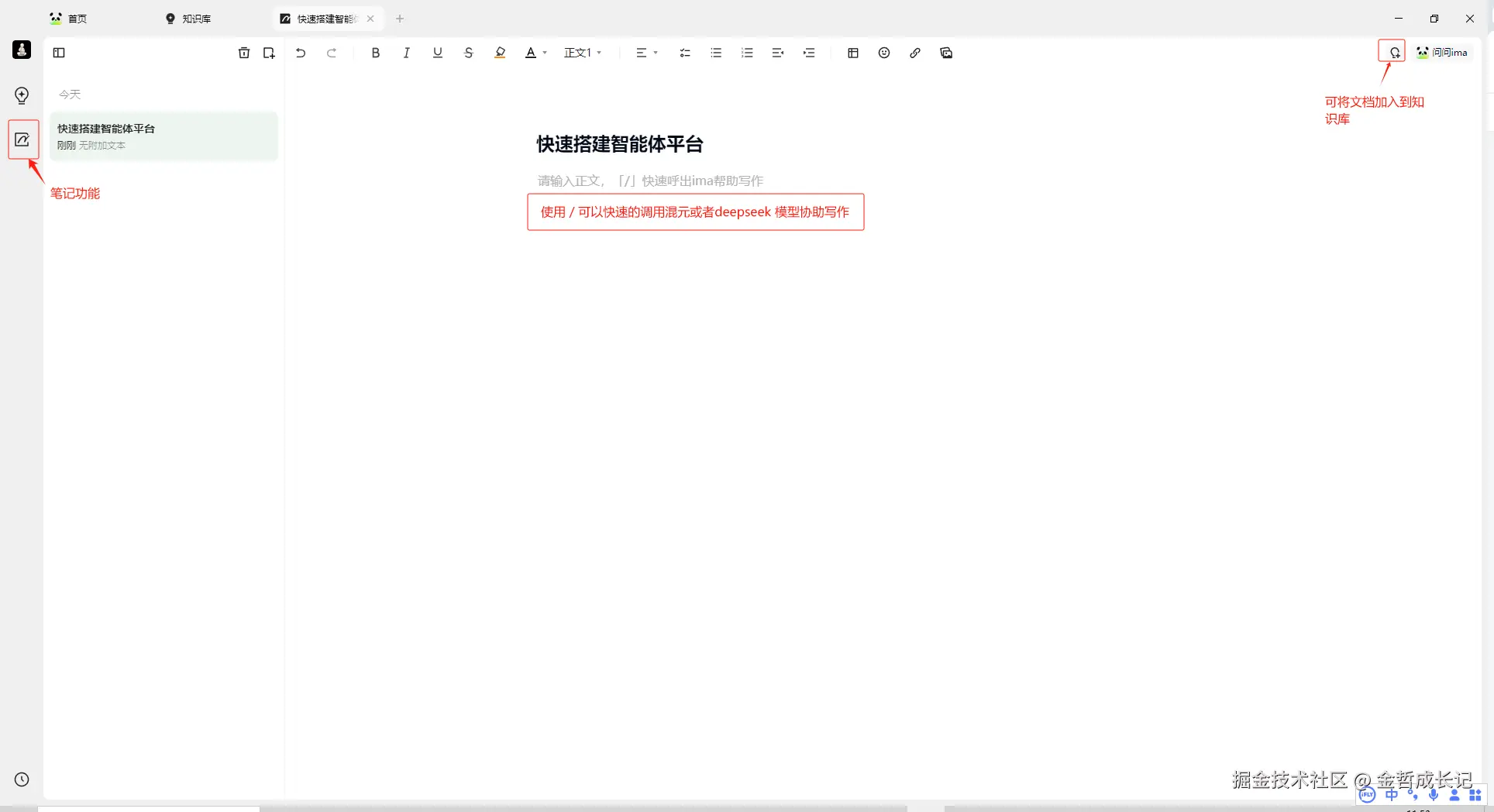Click the iFLY input method logo
Screen dimensions: 1494x812
point(1367,795)
